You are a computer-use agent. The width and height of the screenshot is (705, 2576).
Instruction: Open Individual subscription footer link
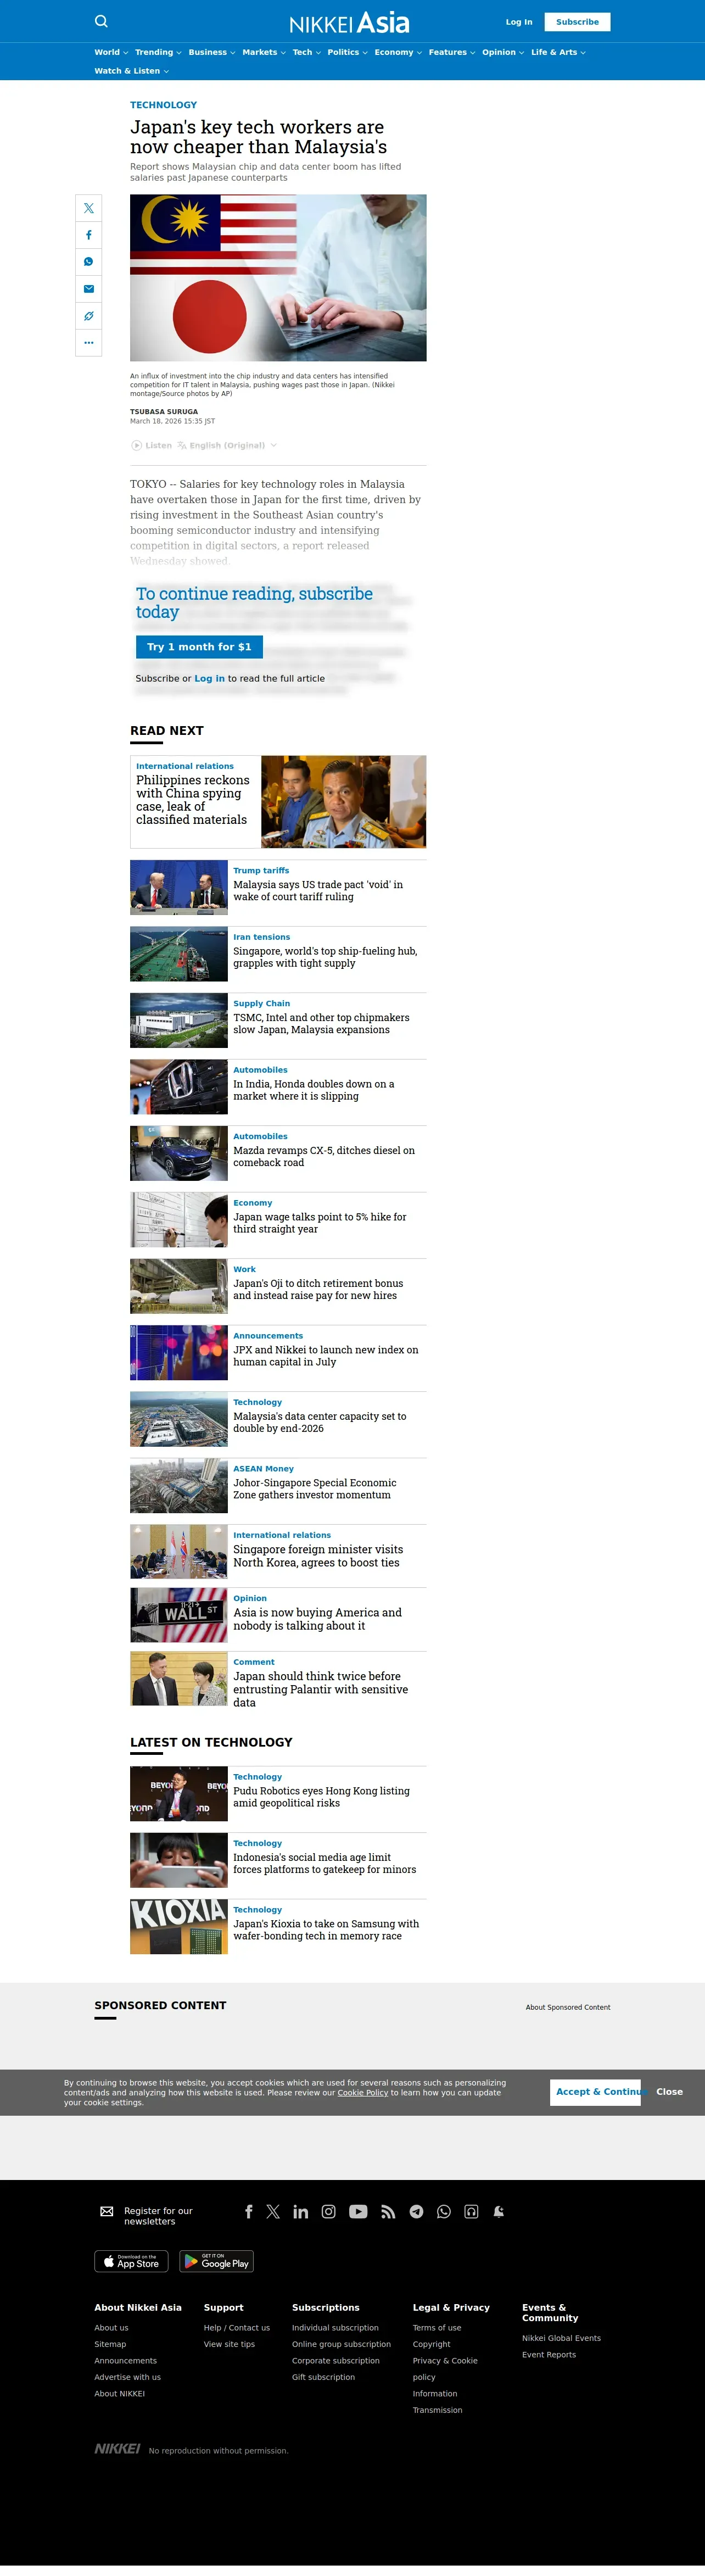(335, 2328)
